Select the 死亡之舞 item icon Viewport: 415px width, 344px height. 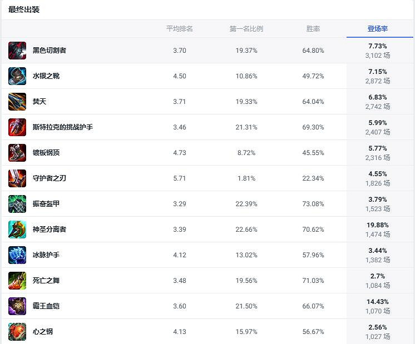pos(17,281)
